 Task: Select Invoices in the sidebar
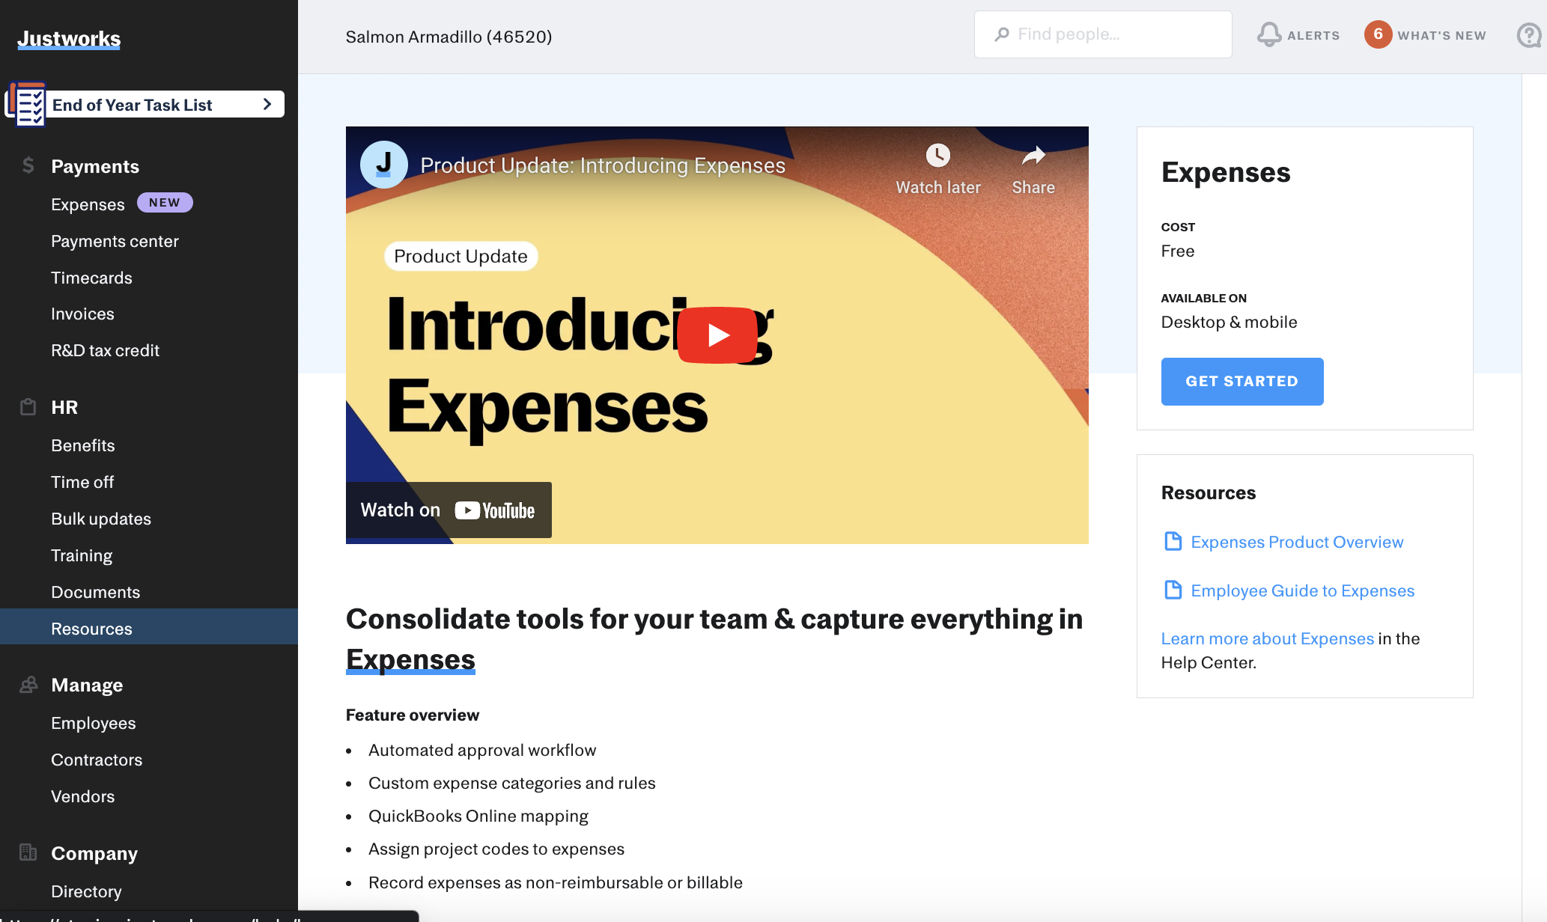[82, 314]
